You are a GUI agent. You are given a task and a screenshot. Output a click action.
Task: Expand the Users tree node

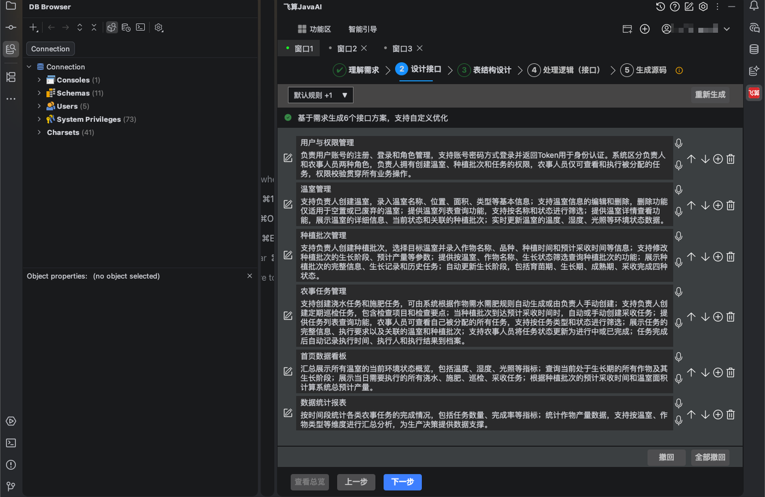click(x=39, y=106)
